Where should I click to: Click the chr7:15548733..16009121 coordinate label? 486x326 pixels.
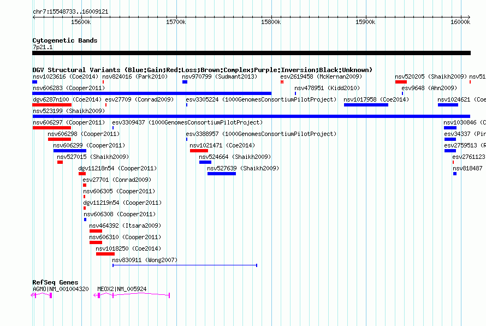(x=70, y=12)
